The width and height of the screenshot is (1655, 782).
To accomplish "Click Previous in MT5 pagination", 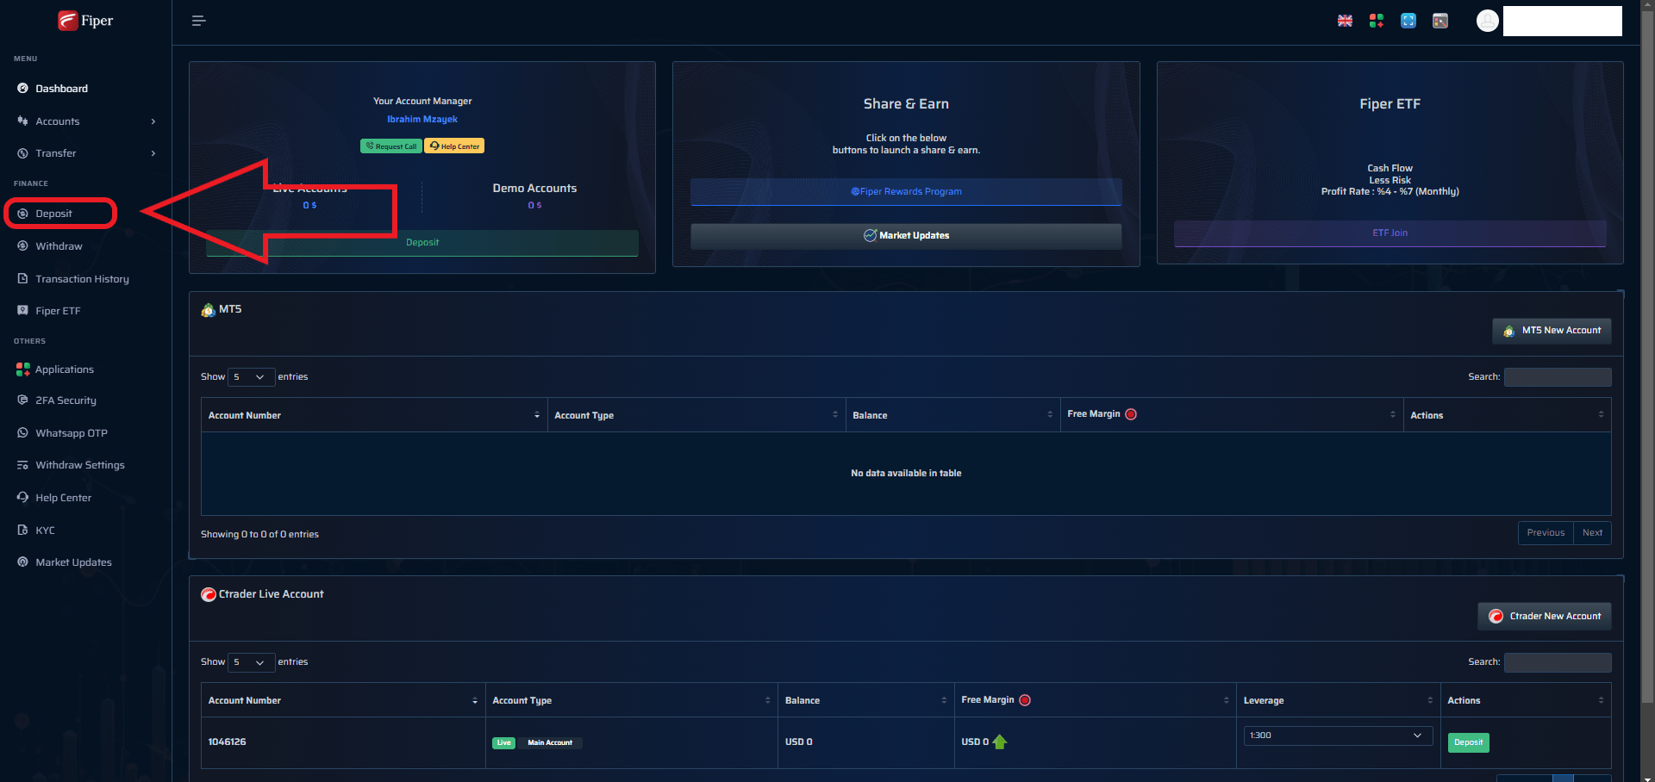I will (x=1546, y=533).
